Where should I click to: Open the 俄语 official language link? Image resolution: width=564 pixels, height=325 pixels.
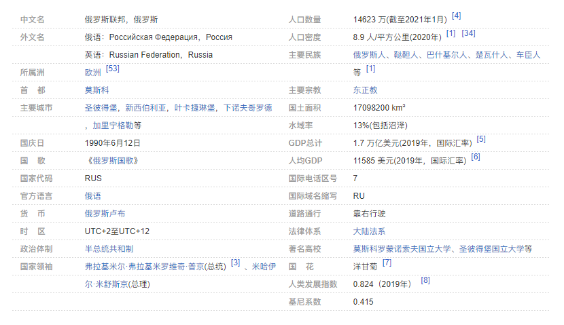93,196
